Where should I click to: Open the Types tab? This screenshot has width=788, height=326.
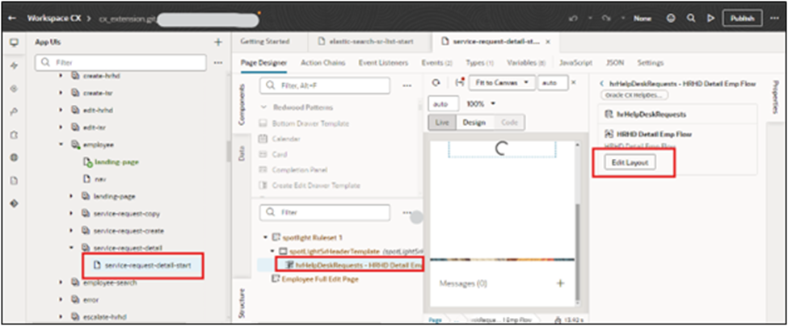[479, 63]
